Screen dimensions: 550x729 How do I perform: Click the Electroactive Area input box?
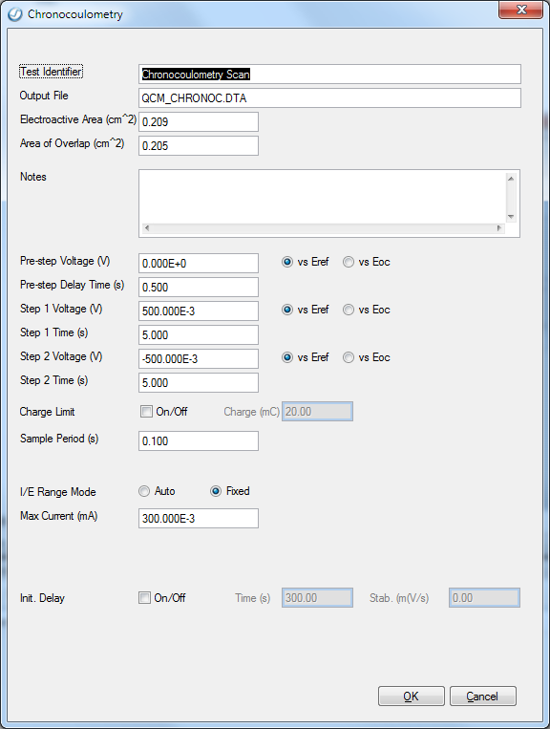(199, 121)
